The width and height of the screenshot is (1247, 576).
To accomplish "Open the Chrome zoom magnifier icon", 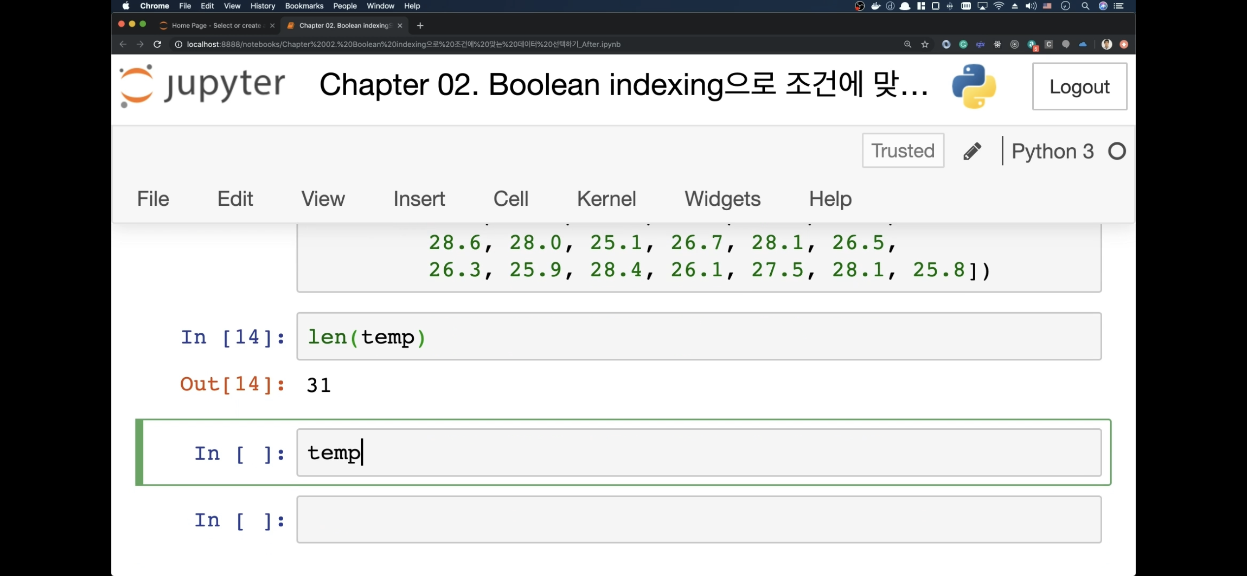I will [908, 44].
